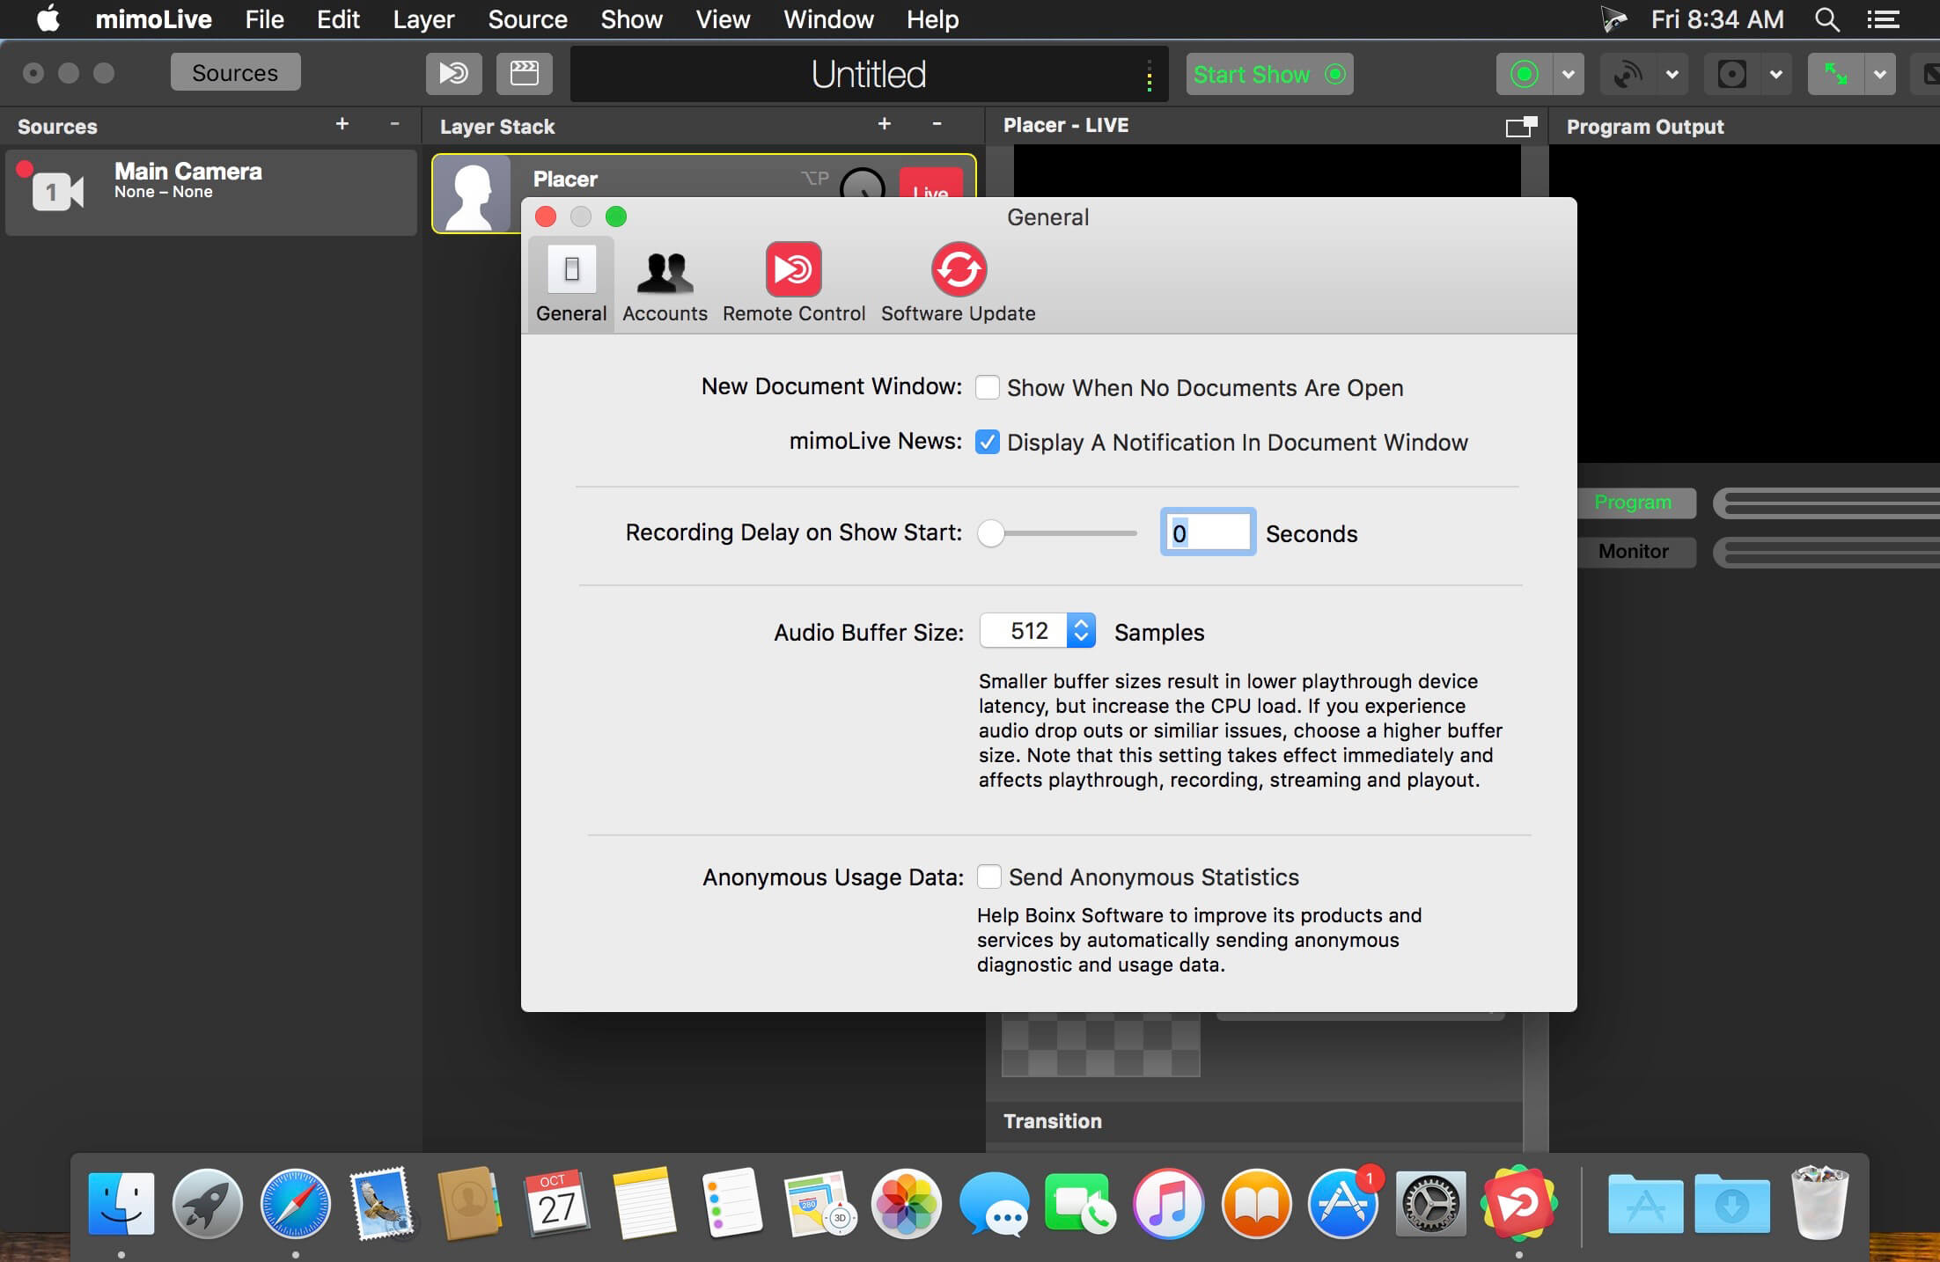Expand the dropdown next to fullscreen icon
1940x1262 pixels.
pos(1880,74)
